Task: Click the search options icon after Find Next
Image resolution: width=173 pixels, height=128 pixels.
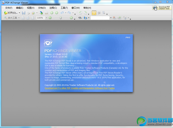Action: click(x=125, y=18)
